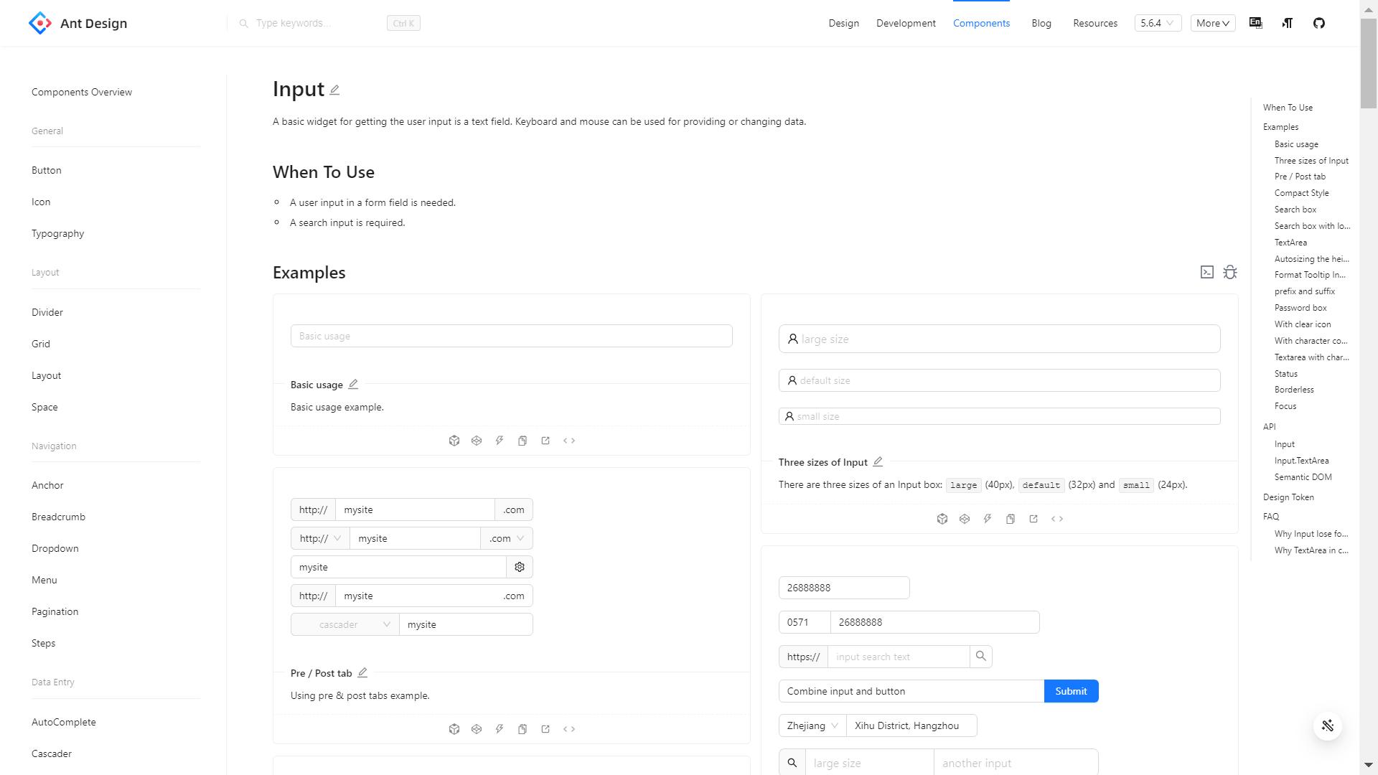The width and height of the screenshot is (1378, 775).
Task: Click settings gear addon after mysite input
Action: 520,567
